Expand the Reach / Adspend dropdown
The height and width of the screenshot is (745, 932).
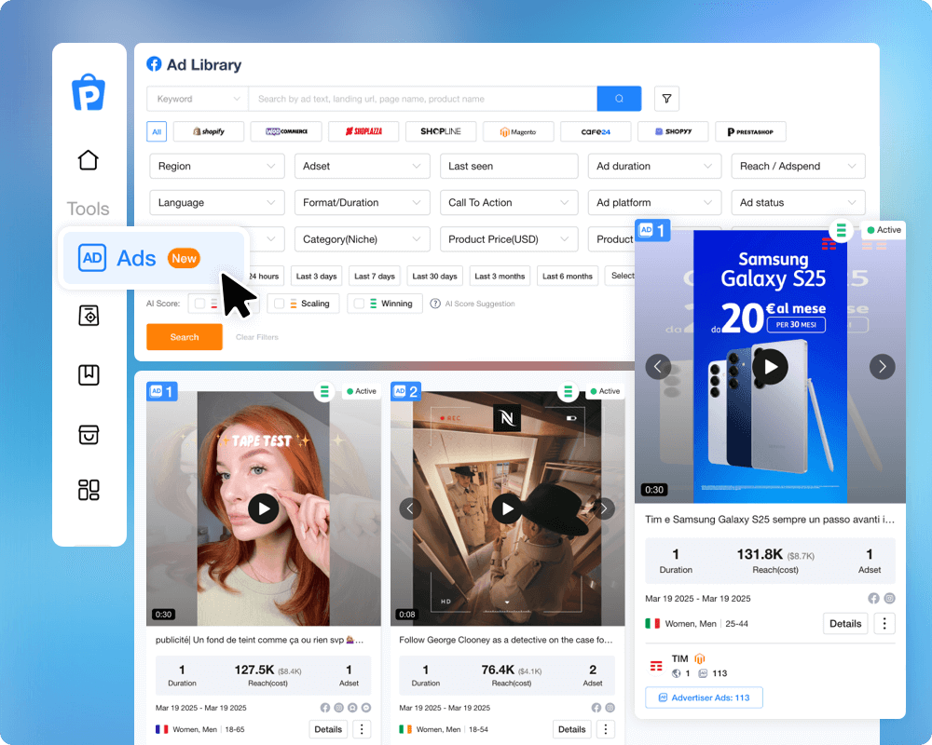799,166
